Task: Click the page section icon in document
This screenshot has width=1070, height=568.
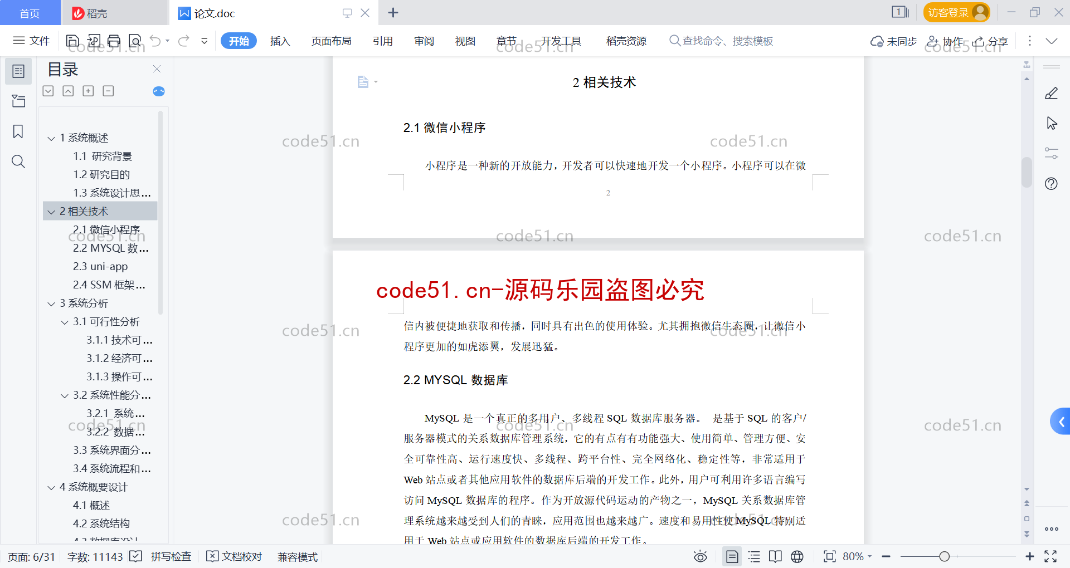Action: click(363, 82)
